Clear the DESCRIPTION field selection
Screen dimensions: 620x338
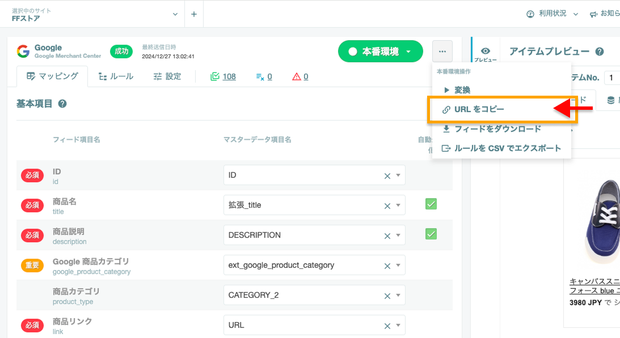pyautogui.click(x=387, y=236)
